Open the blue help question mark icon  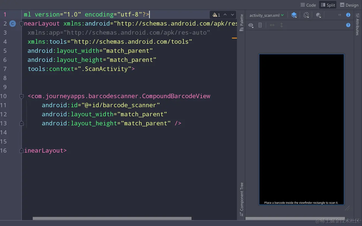point(348,25)
